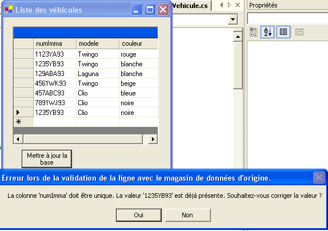Screen dimensions: 328x231
Task: Click the greyed Property Pages icon
Action: [299, 32]
